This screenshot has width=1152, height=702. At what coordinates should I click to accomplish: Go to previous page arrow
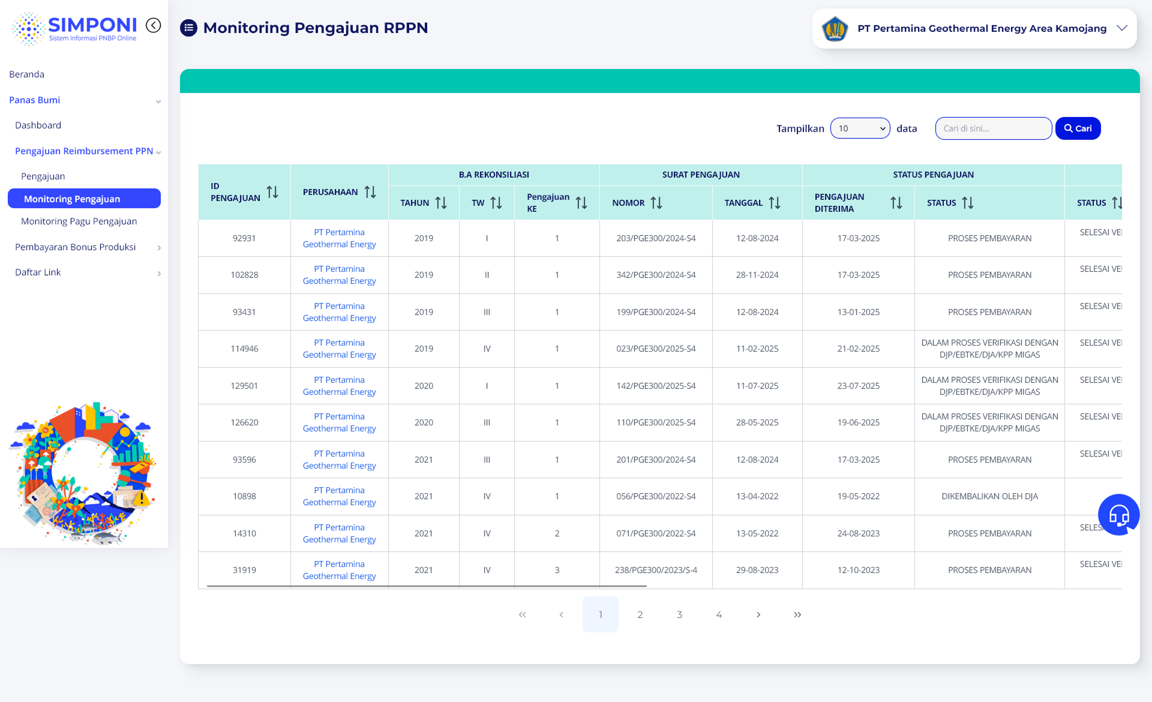[561, 614]
